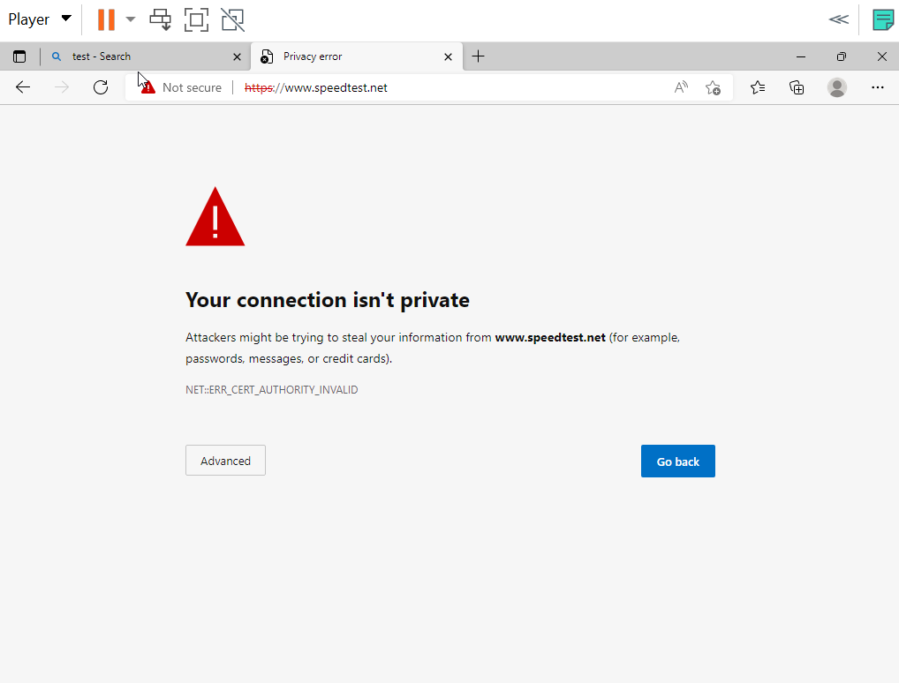Expand the power options arrow beside pause
This screenshot has width=899, height=683.
point(131,19)
